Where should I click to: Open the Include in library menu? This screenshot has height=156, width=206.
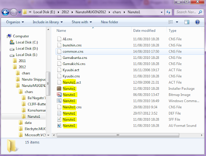pyautogui.click(x=48, y=22)
